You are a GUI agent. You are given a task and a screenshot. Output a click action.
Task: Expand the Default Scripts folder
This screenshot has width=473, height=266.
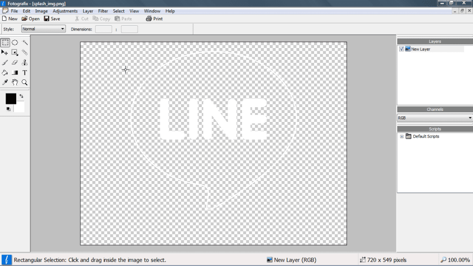(402, 137)
